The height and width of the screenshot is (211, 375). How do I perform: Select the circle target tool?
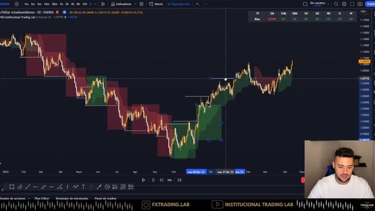pos(107,187)
